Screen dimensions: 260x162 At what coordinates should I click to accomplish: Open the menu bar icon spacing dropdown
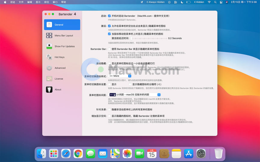click(x=134, y=94)
